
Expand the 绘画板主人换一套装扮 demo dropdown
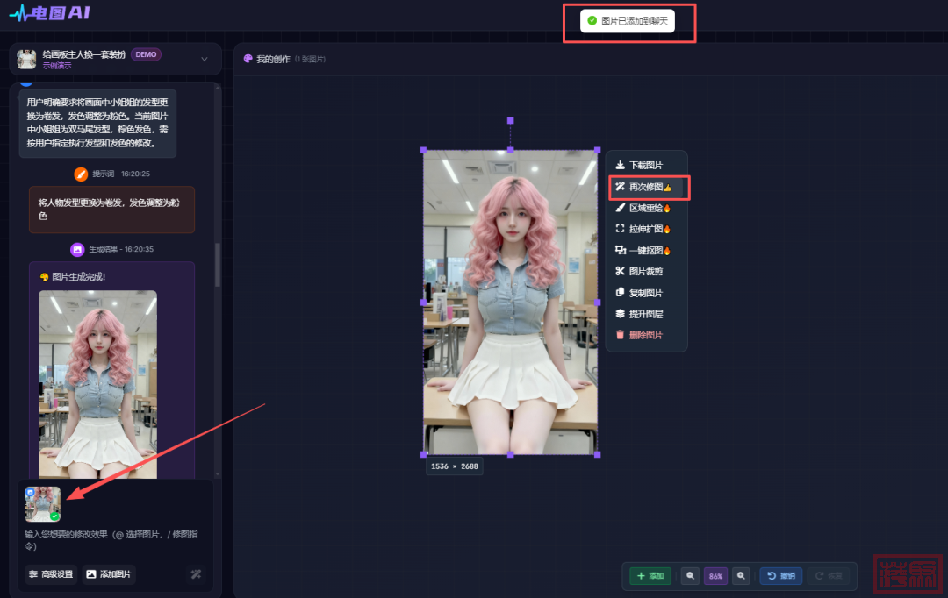(204, 59)
